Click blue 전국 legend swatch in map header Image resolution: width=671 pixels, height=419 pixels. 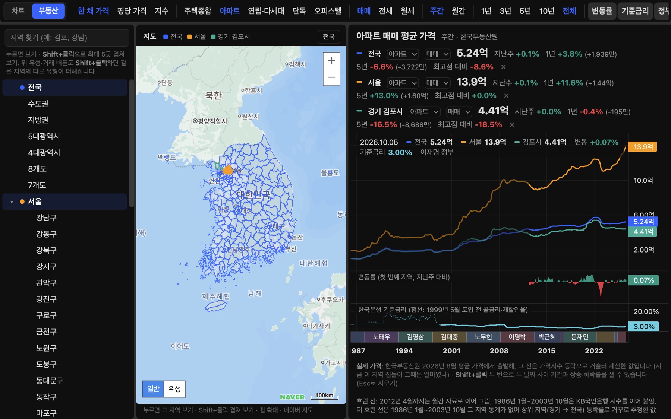coord(166,37)
